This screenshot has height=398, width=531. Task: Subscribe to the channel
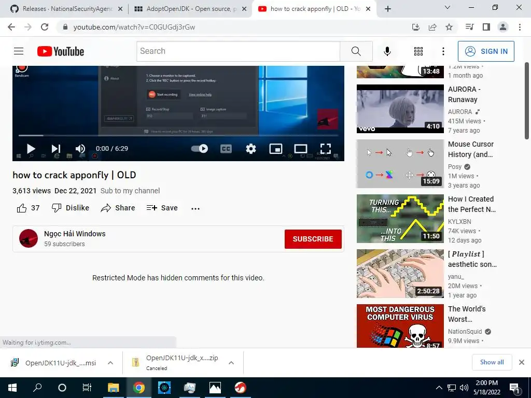tap(313, 239)
